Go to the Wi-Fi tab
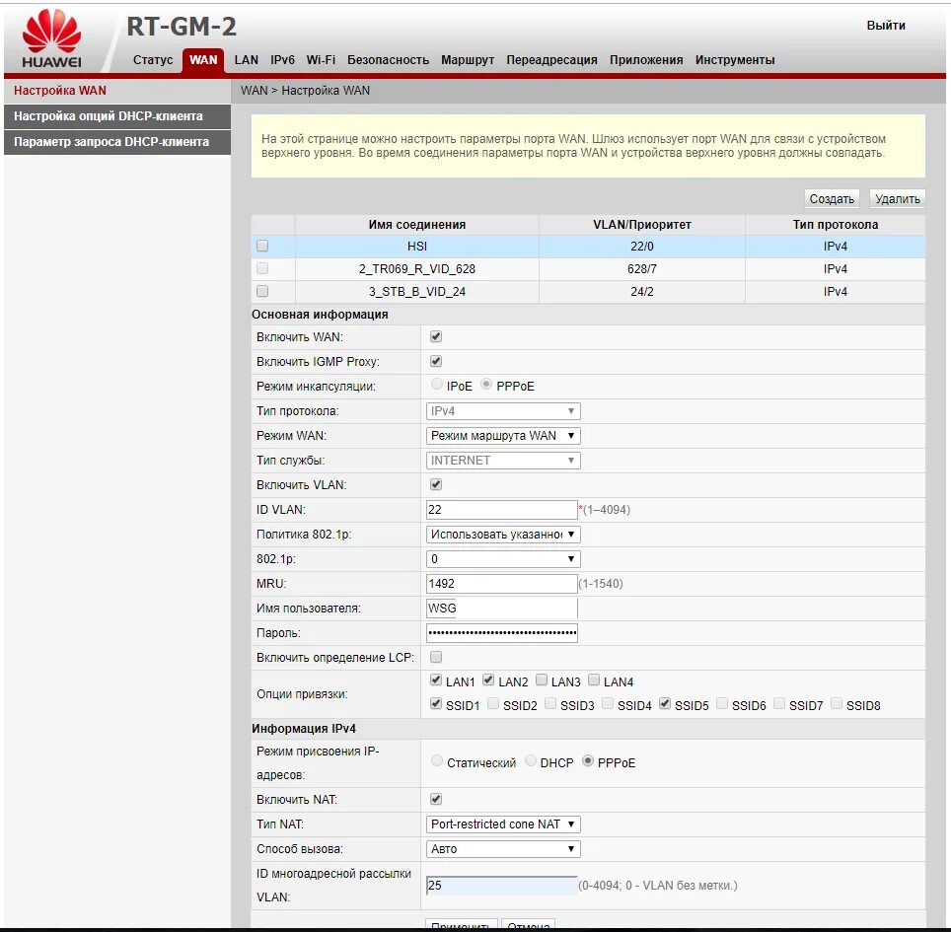The image size is (951, 932). [321, 60]
